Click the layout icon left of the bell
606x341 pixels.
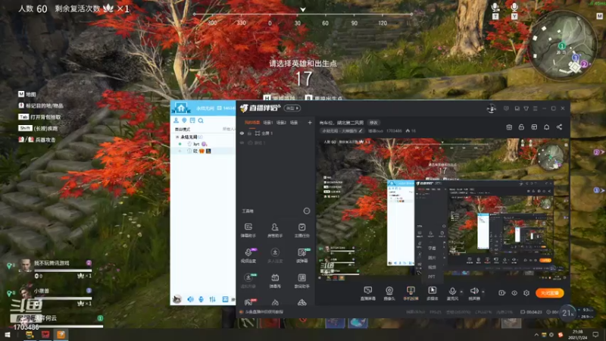point(534,127)
